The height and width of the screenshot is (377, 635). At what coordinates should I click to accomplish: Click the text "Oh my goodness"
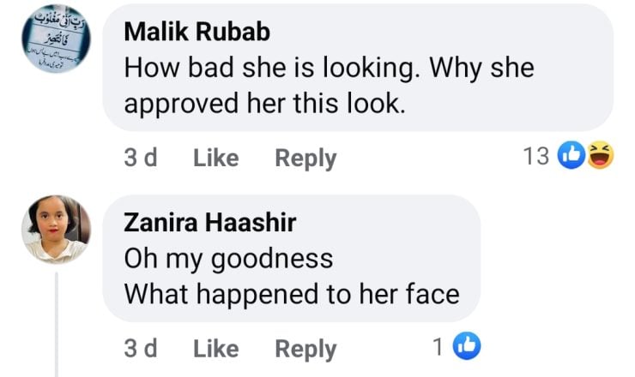coord(227,258)
